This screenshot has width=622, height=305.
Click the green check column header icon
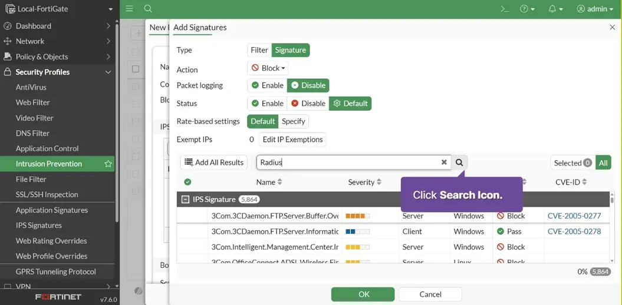click(x=187, y=182)
